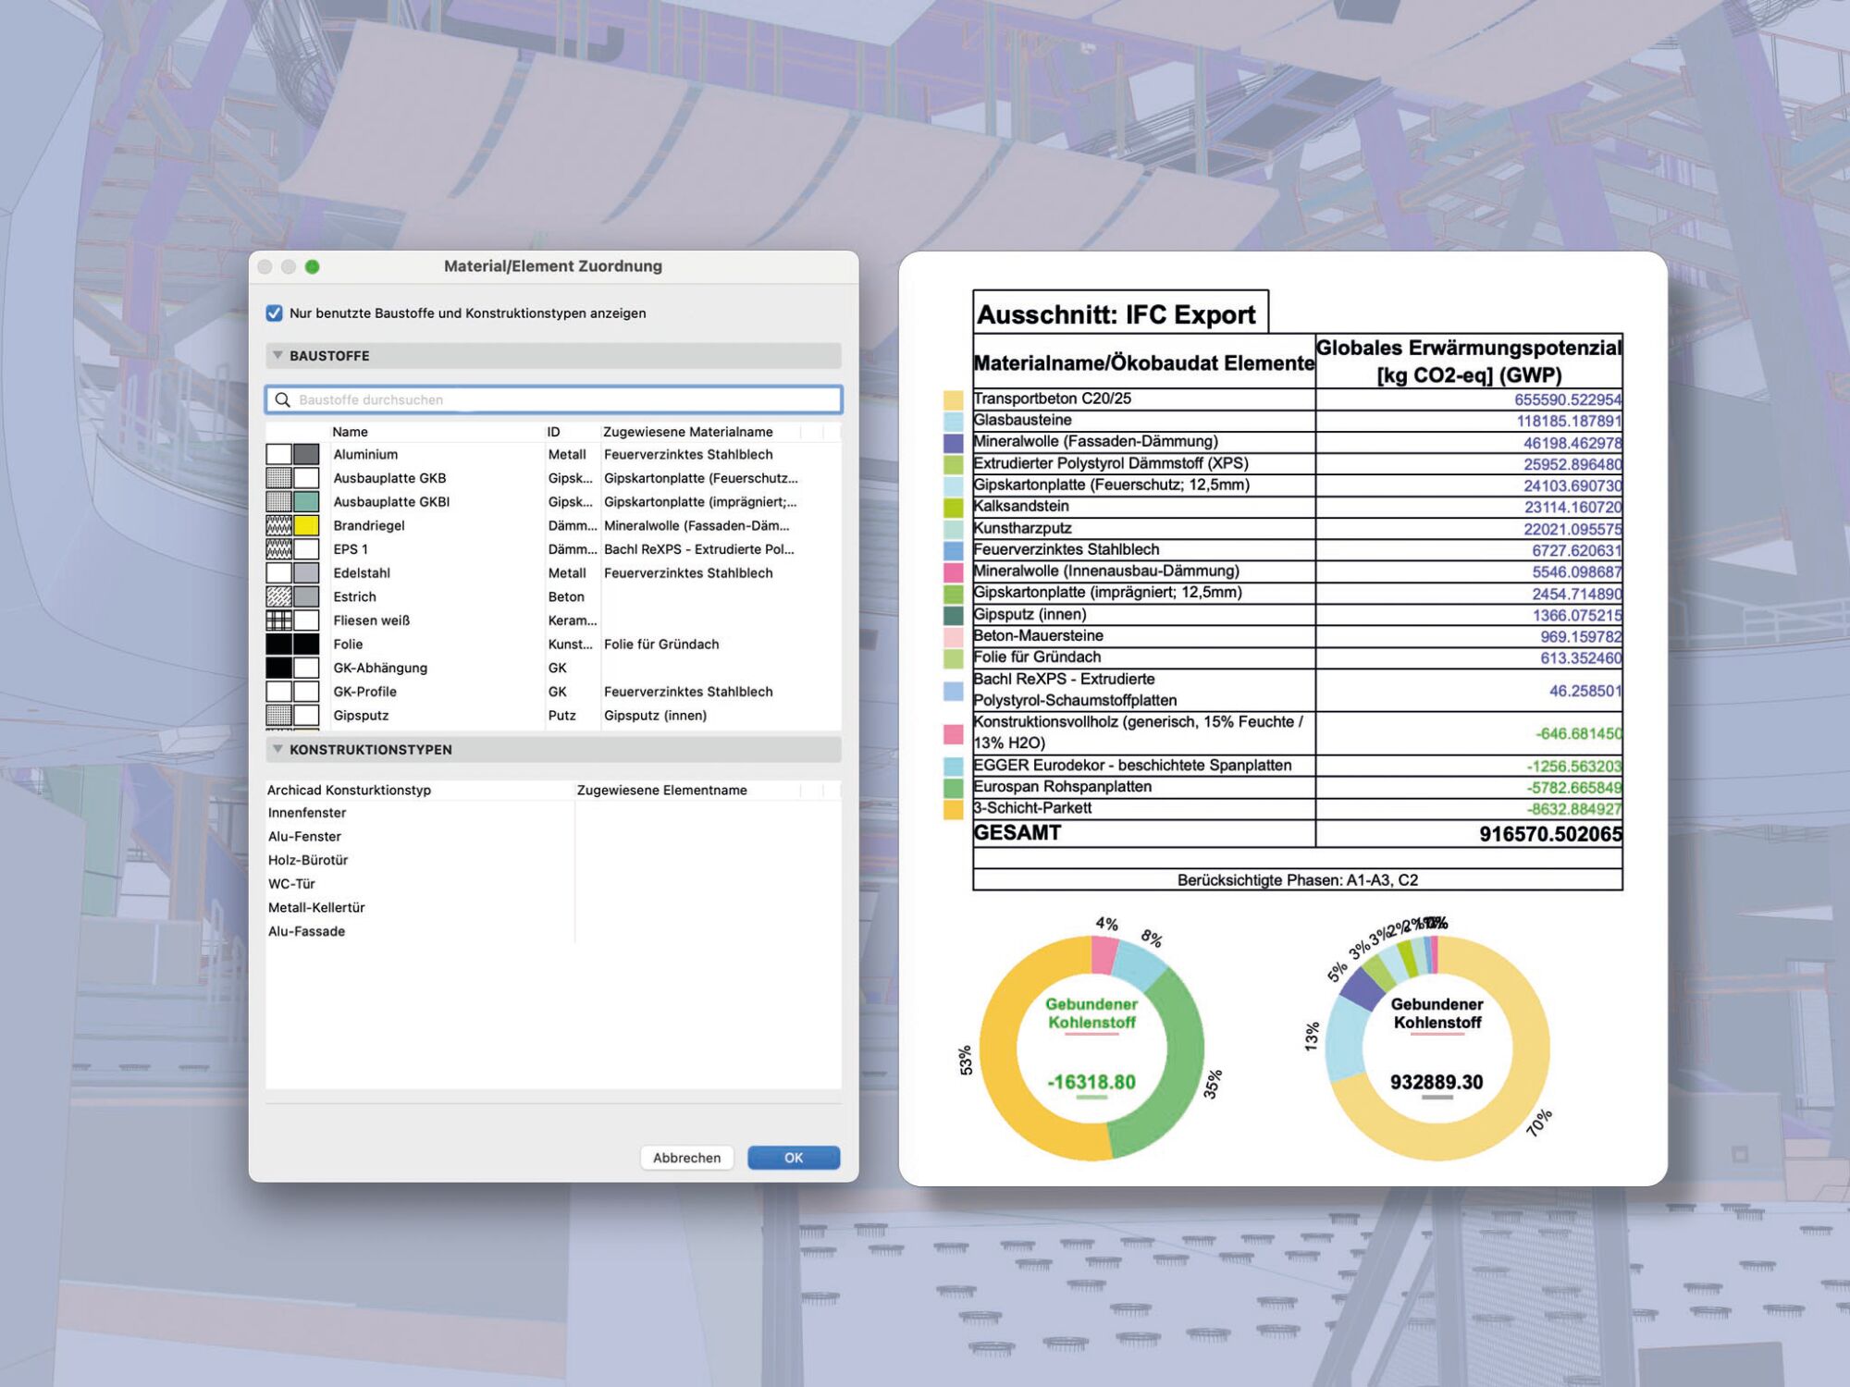
Task: Click the EPS 1 zigzag hatch icon
Action: (x=278, y=549)
